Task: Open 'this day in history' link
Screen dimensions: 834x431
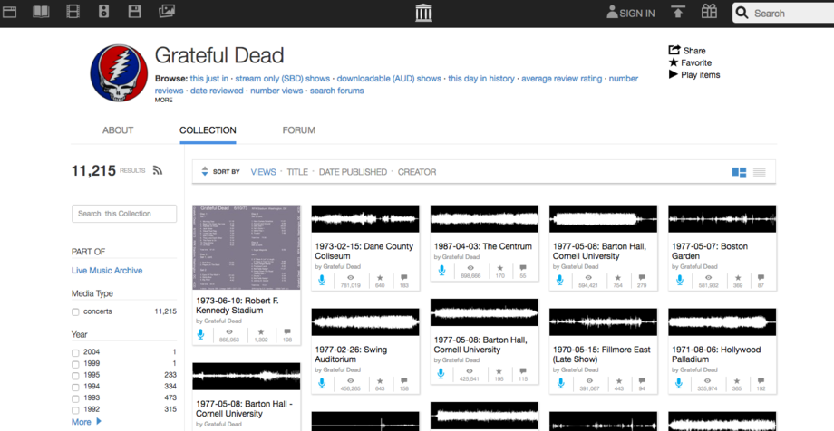Action: [x=480, y=78]
